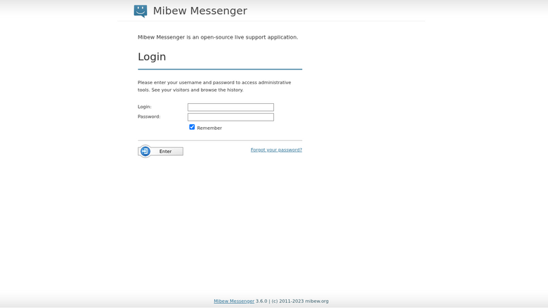Image resolution: width=548 pixels, height=308 pixels.
Task: Click the Remember label text
Action: point(209,128)
